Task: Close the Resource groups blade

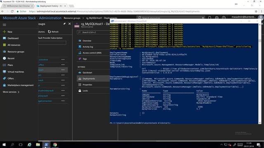Action: tap(70, 24)
